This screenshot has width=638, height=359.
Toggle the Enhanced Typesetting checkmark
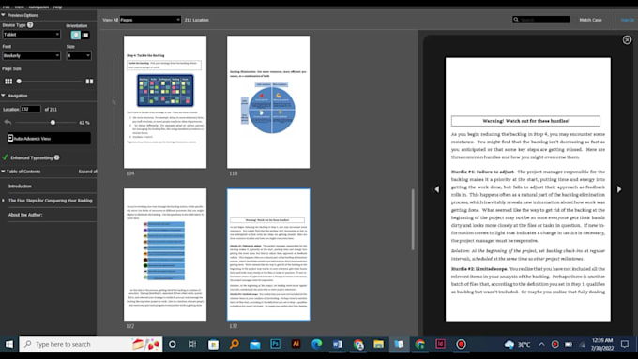pyautogui.click(x=6, y=157)
